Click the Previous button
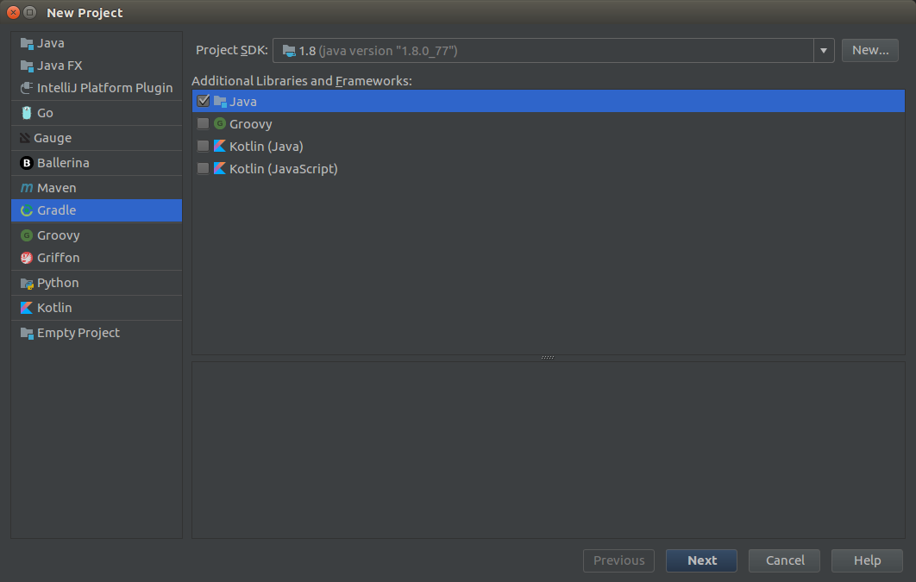Viewport: 916px width, 582px height. [x=618, y=560]
